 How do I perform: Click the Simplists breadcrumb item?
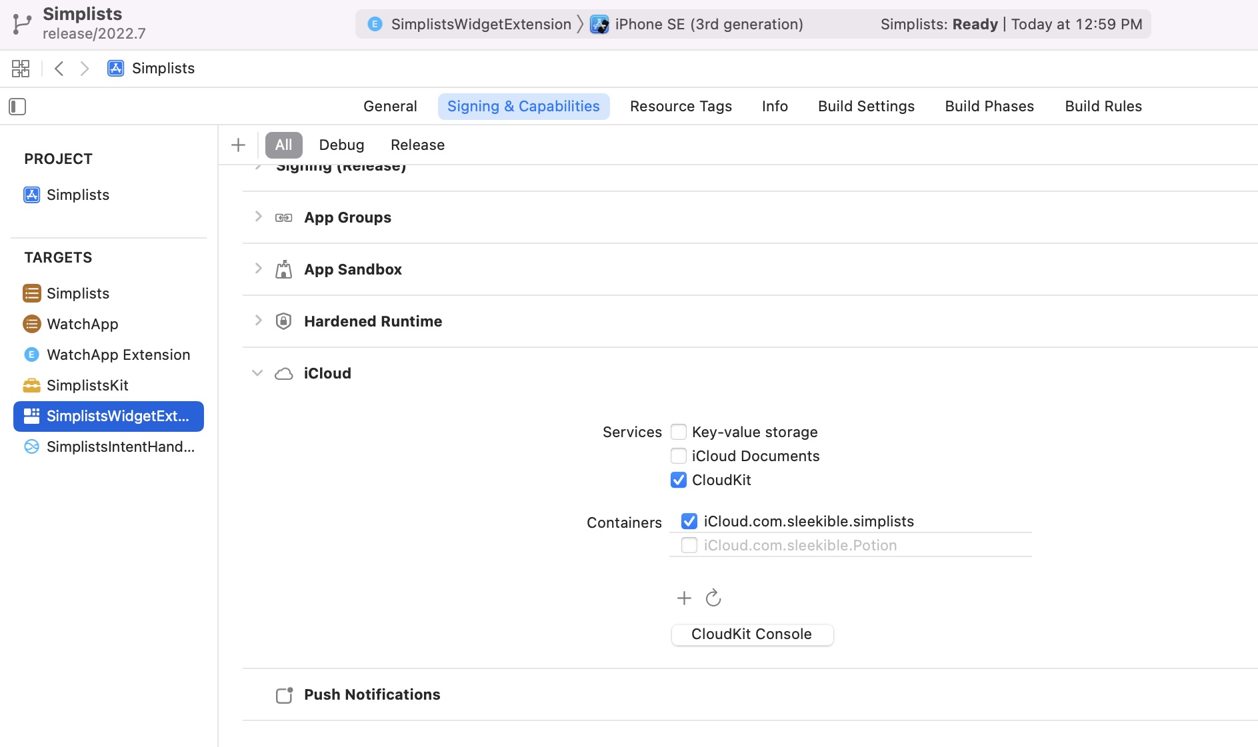coord(163,68)
